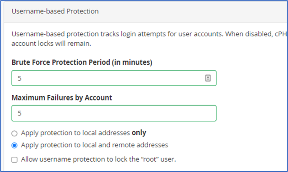Click empty area right of Maximum Failures field

(251, 113)
